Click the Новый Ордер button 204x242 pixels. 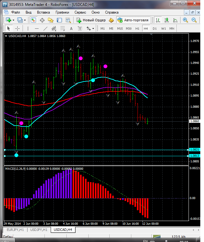91,20
